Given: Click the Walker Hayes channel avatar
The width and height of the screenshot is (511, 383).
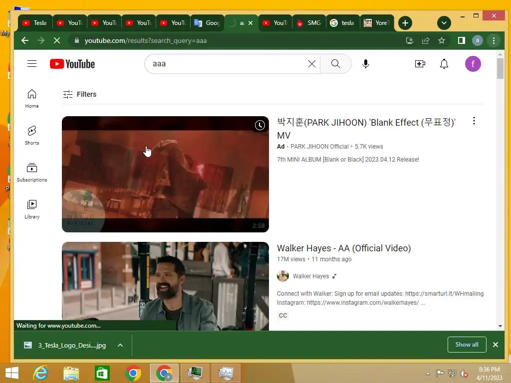Looking at the screenshot, I should point(283,276).
